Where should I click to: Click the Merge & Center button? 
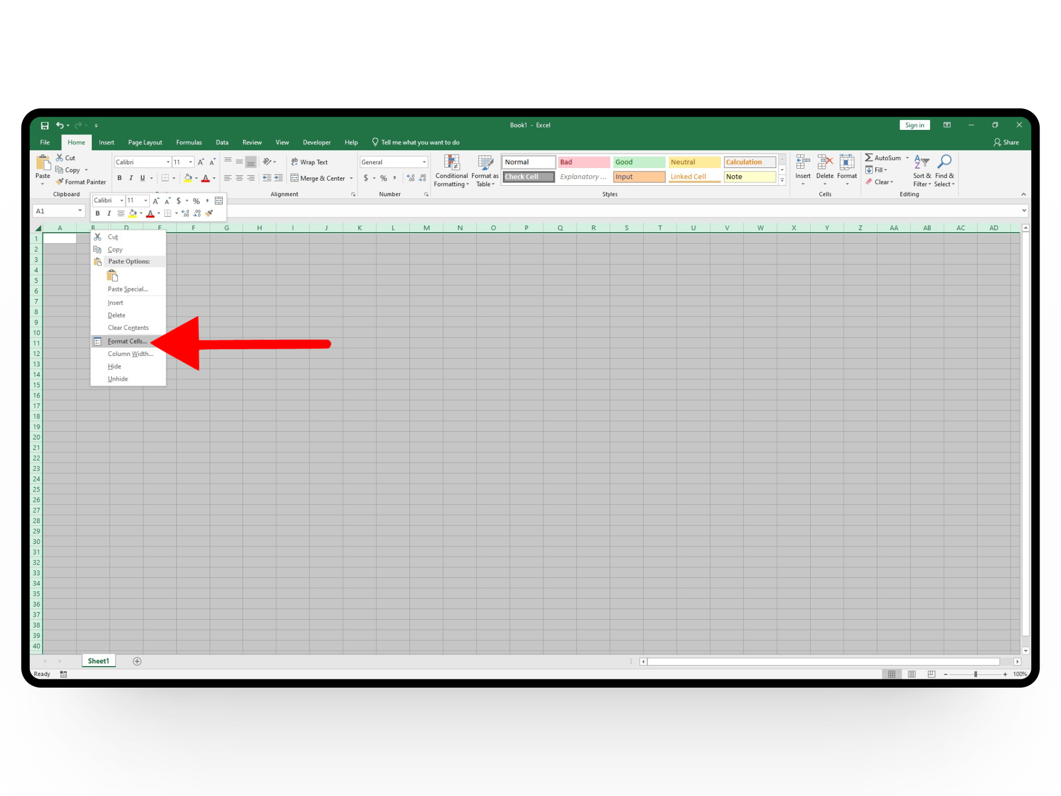pyautogui.click(x=318, y=178)
